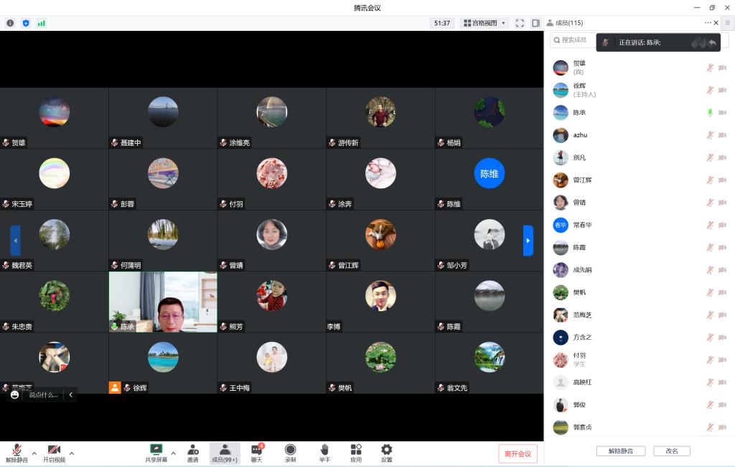735x467 pixels.
Task: Turn on camera via 开启视频
Action: 54,450
